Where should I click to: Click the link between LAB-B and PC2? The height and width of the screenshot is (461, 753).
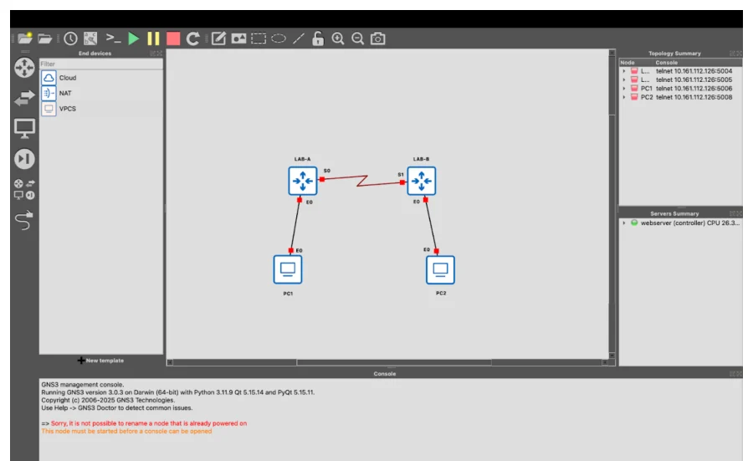(x=431, y=225)
